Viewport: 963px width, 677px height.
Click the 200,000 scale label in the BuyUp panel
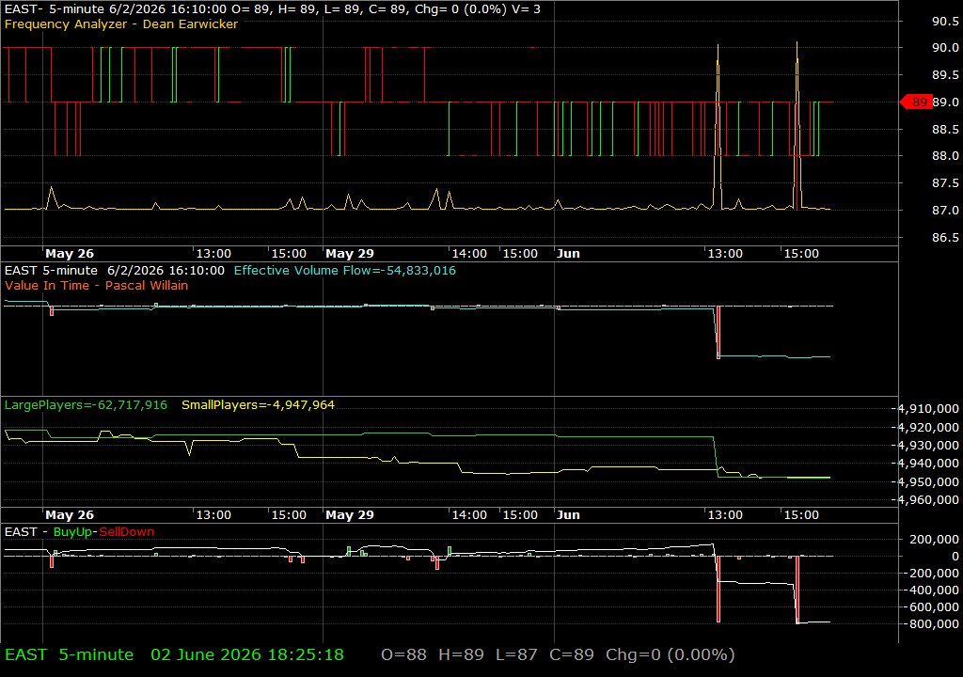[x=934, y=540]
